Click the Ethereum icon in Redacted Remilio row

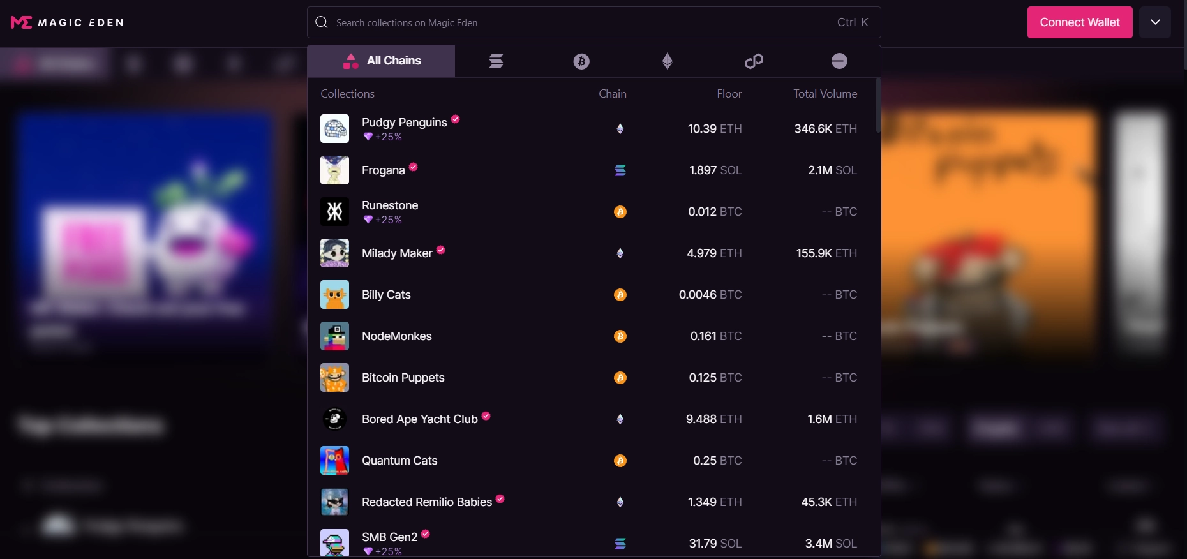620,502
